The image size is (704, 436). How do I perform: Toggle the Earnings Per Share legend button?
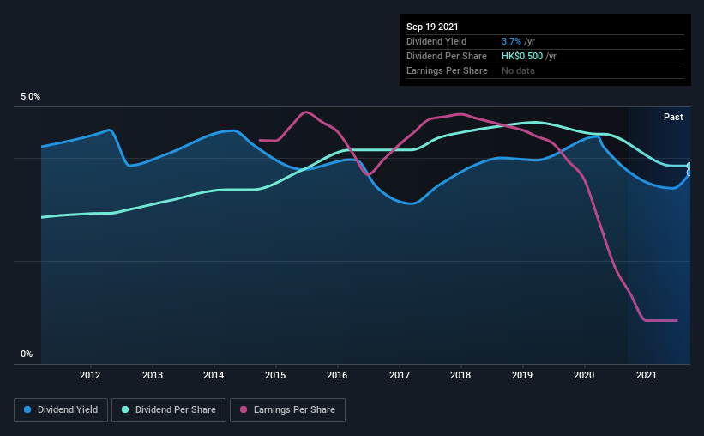click(287, 410)
